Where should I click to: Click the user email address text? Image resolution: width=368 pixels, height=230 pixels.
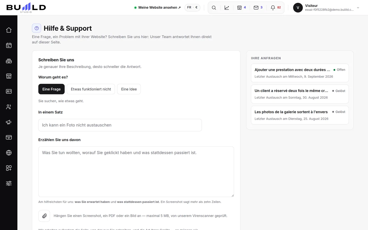pos(329,10)
